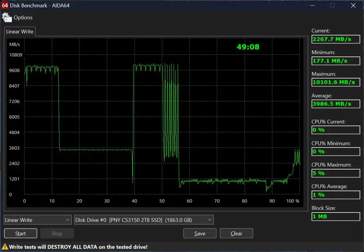Click the Options gear icon
The height and width of the screenshot is (252, 364).
pyautogui.click(x=7, y=18)
